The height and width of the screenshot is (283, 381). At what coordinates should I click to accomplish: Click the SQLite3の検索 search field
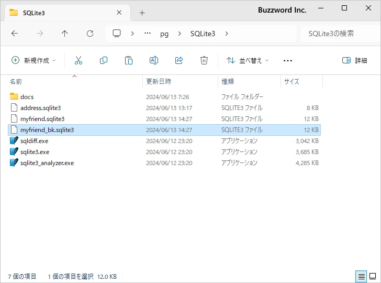(x=338, y=34)
